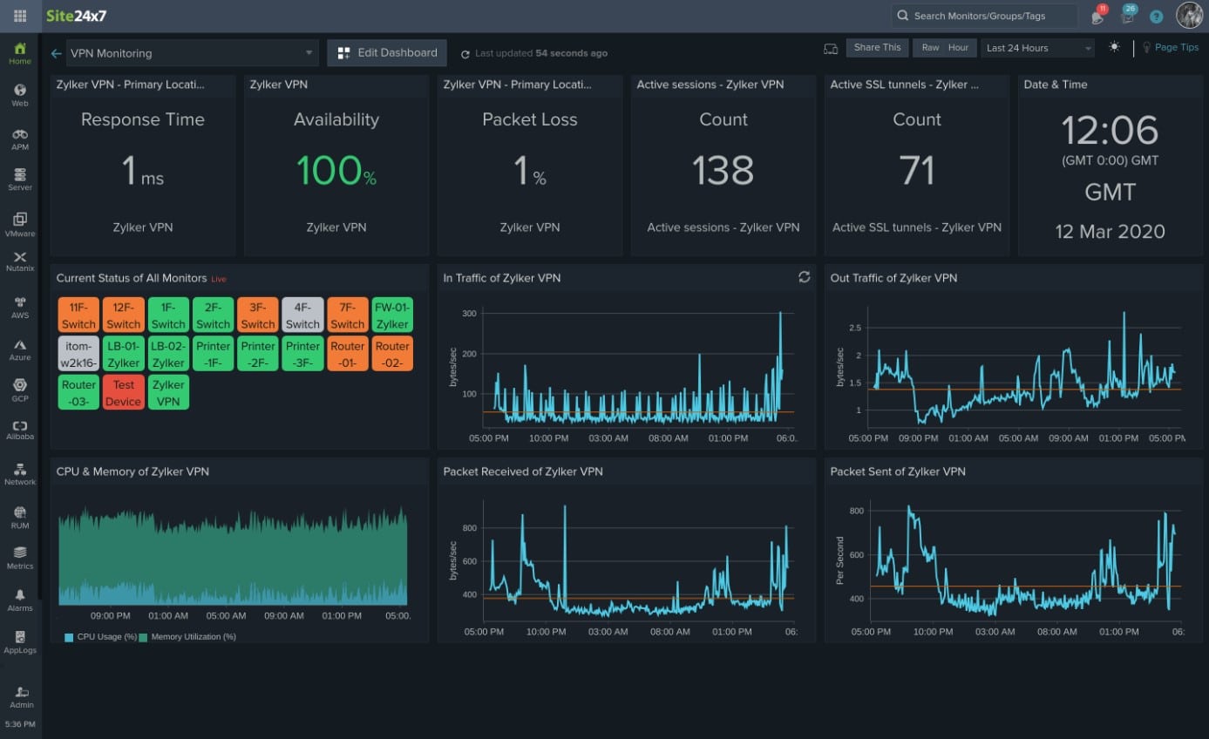Open the Nutanix sidebar section

click(20, 261)
